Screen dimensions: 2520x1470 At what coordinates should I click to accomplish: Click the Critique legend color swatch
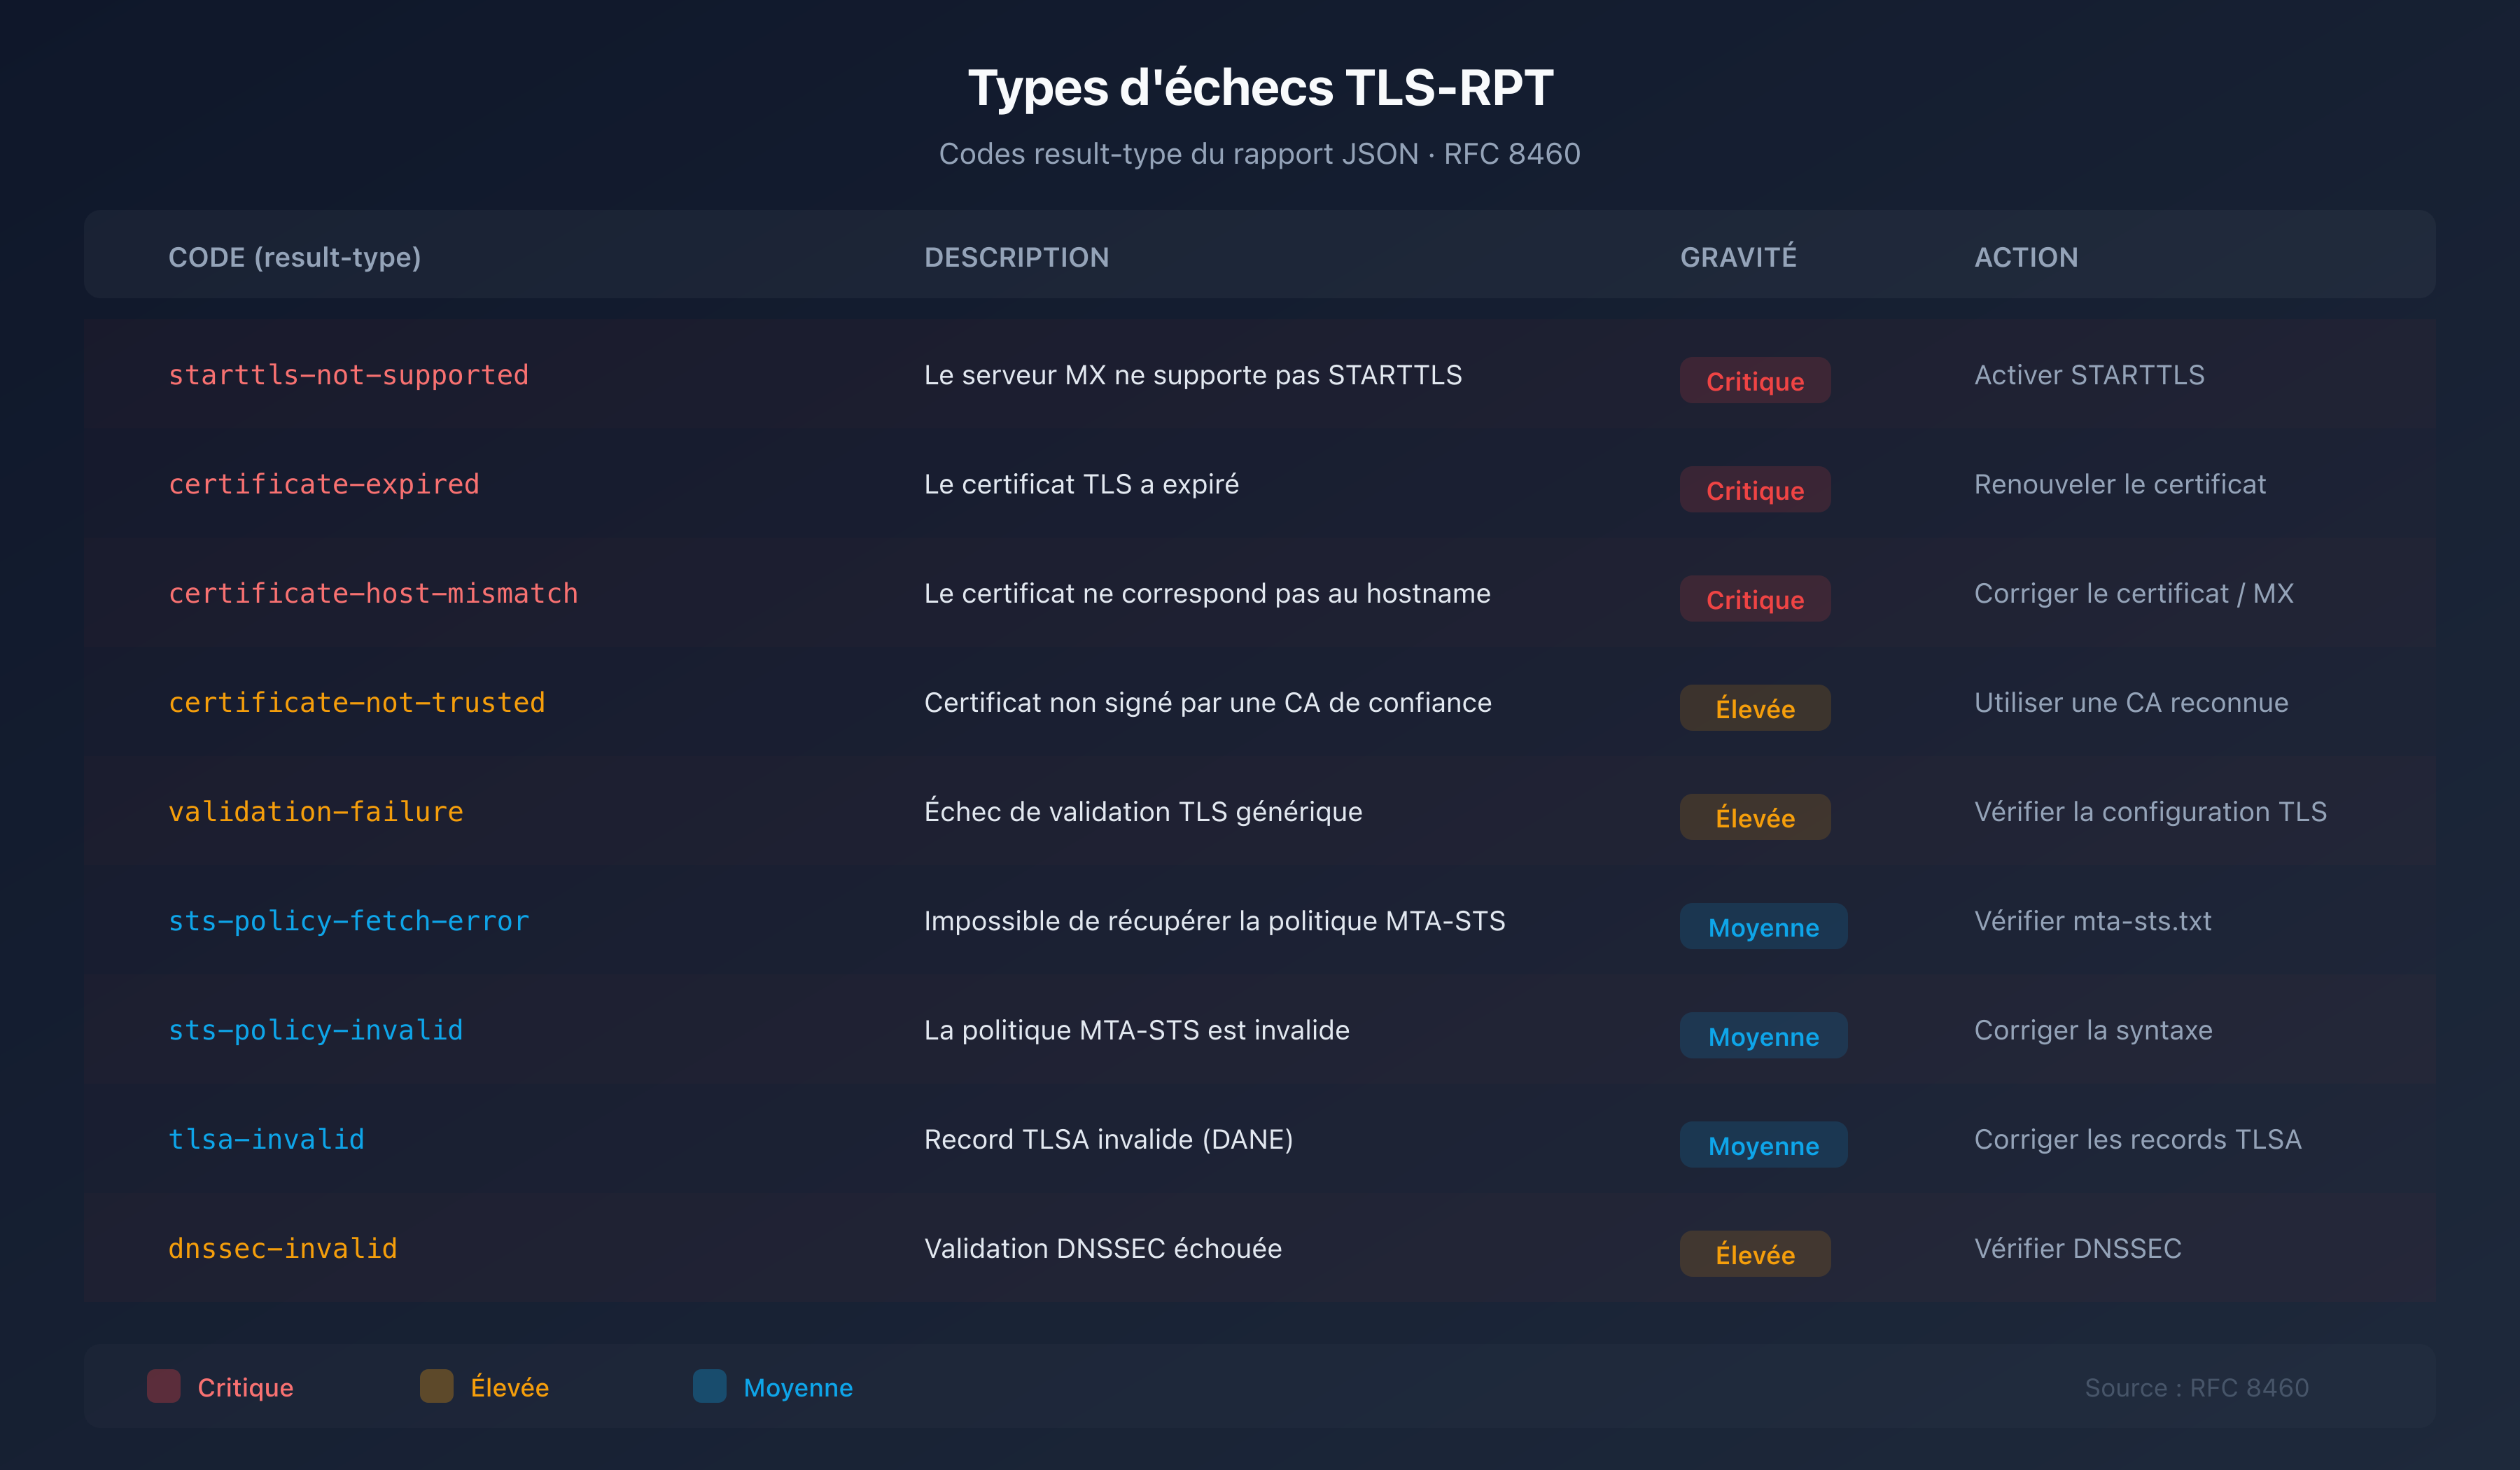click(163, 1387)
